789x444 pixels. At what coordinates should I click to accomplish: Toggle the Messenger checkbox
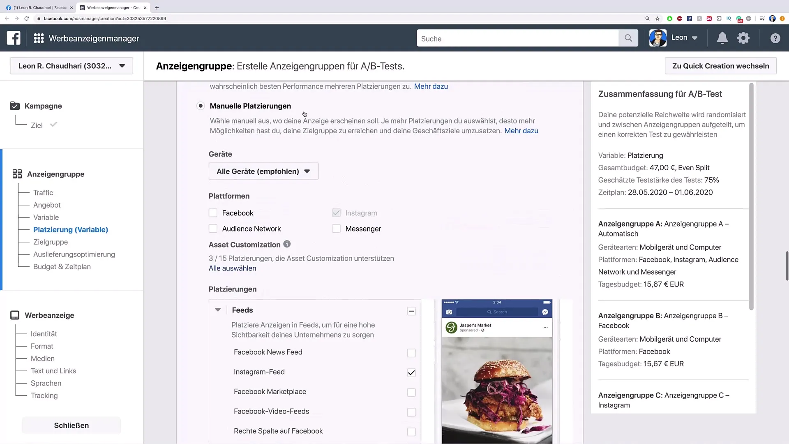[x=336, y=228]
